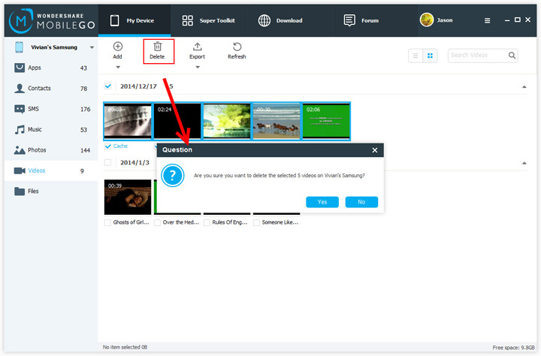
Task: Open Photos in the sidebar
Action: click(51, 150)
